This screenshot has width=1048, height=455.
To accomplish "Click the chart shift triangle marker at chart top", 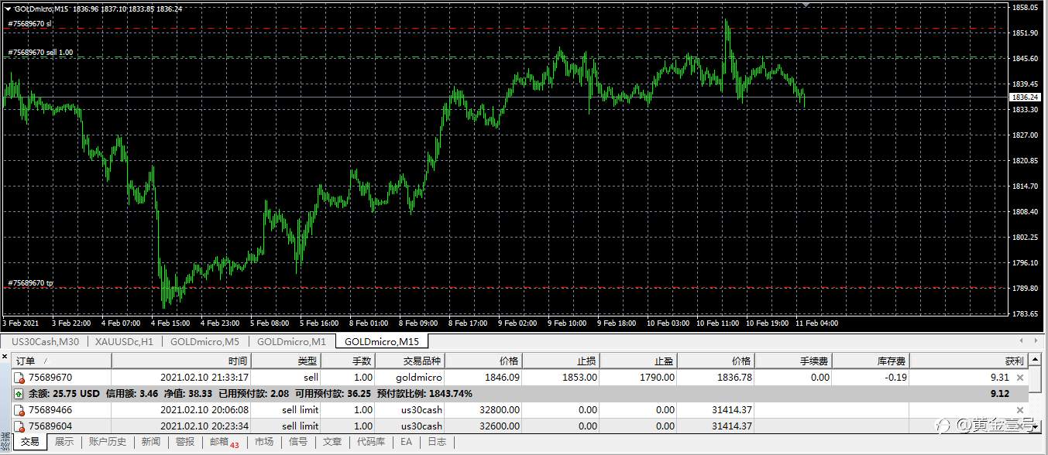I will (x=806, y=4).
